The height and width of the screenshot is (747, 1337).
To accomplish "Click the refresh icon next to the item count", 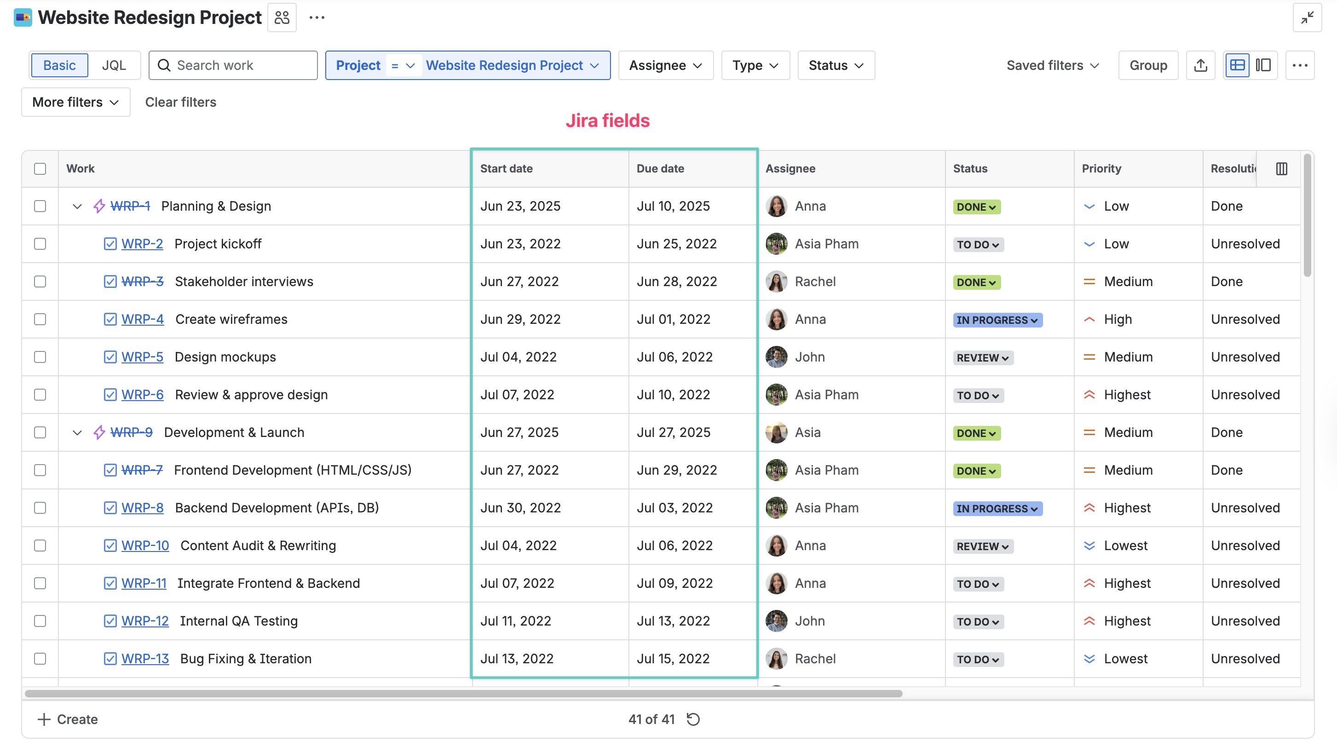I will pos(693,719).
